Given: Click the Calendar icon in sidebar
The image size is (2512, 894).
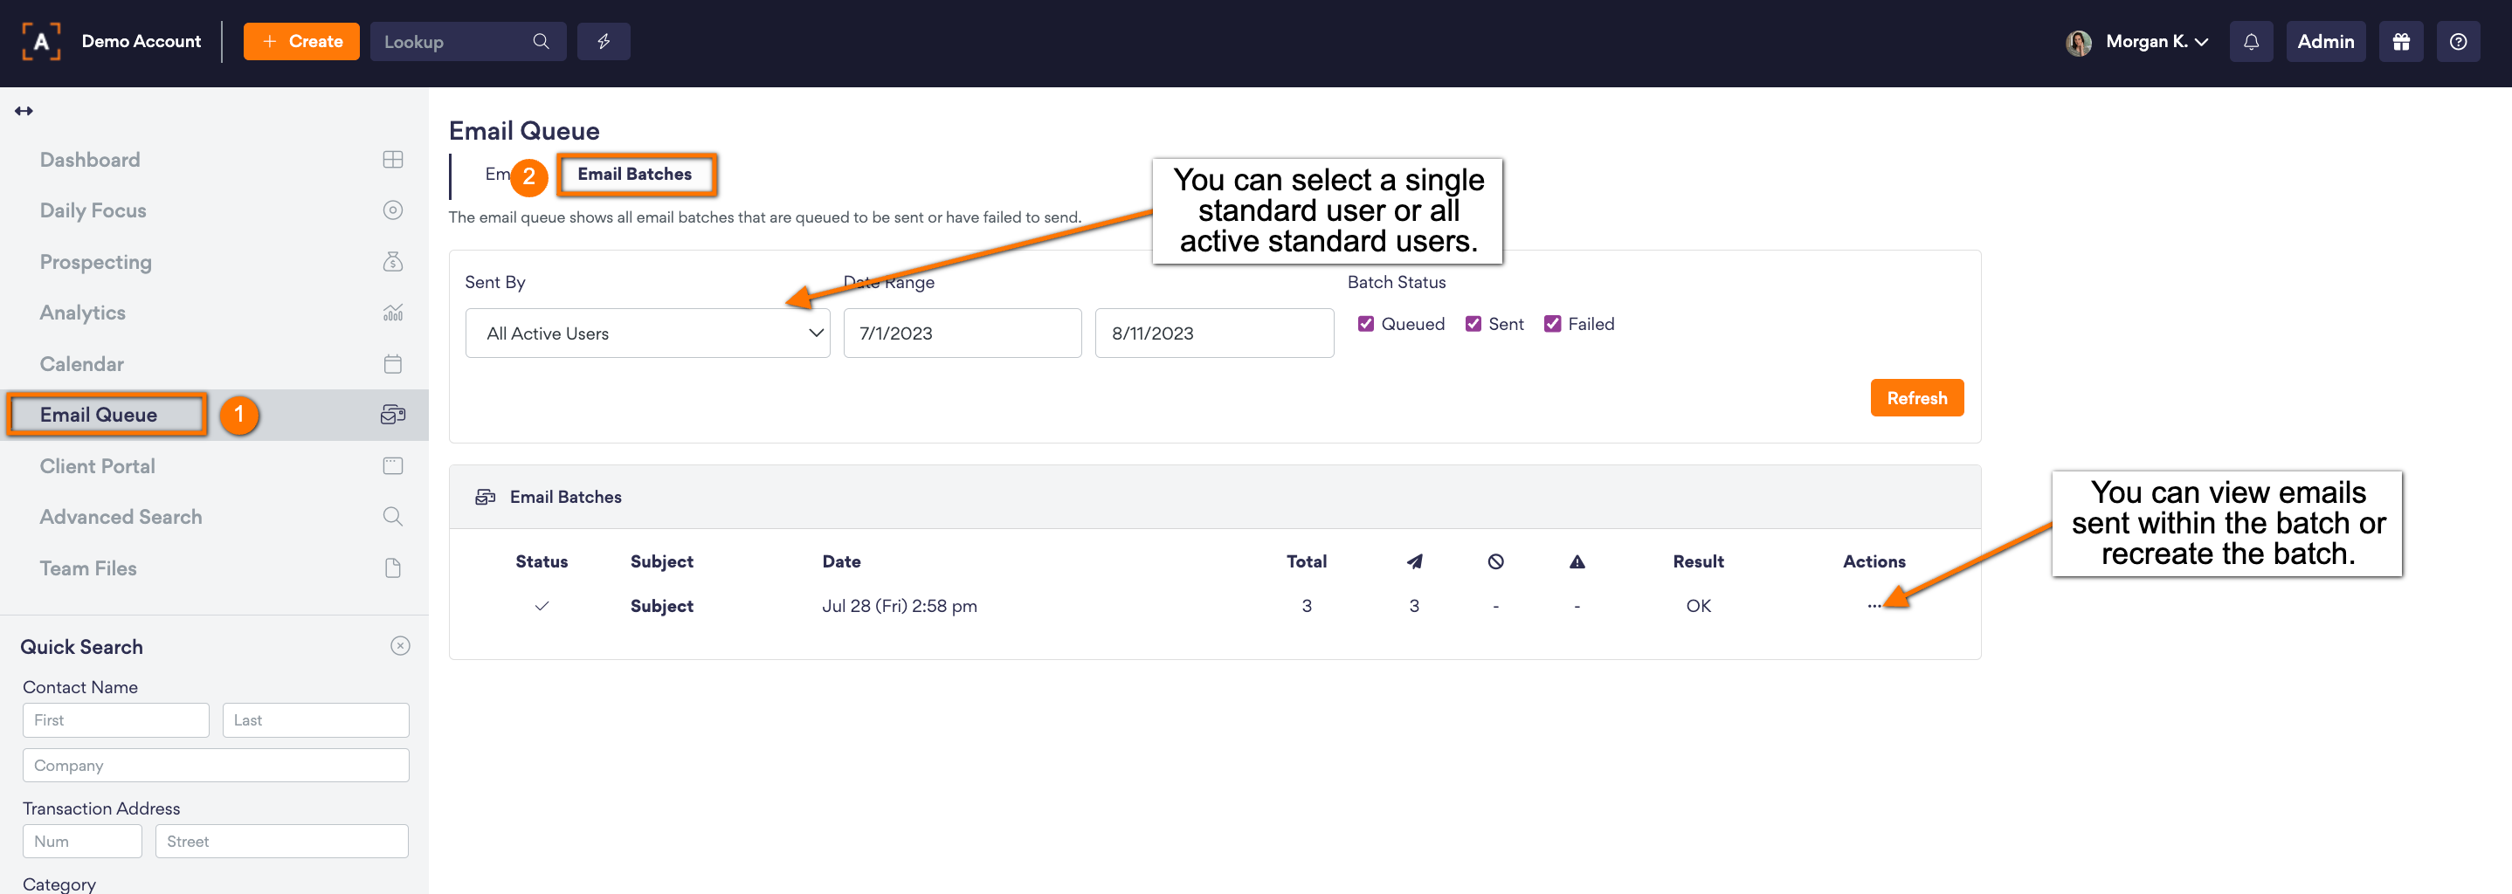Looking at the screenshot, I should tap(392, 364).
